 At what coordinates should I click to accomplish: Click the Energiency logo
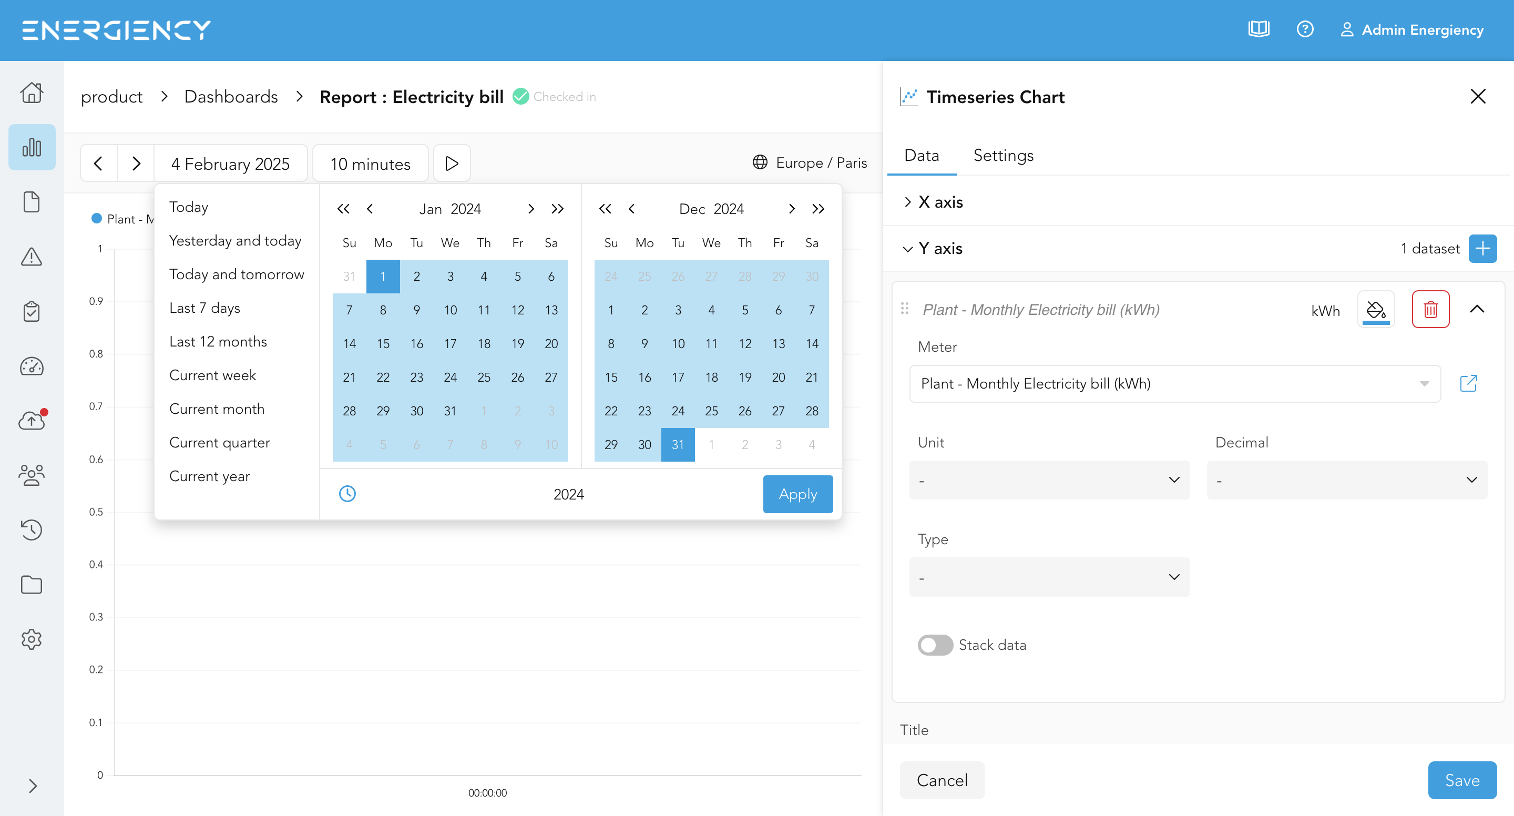pyautogui.click(x=116, y=29)
